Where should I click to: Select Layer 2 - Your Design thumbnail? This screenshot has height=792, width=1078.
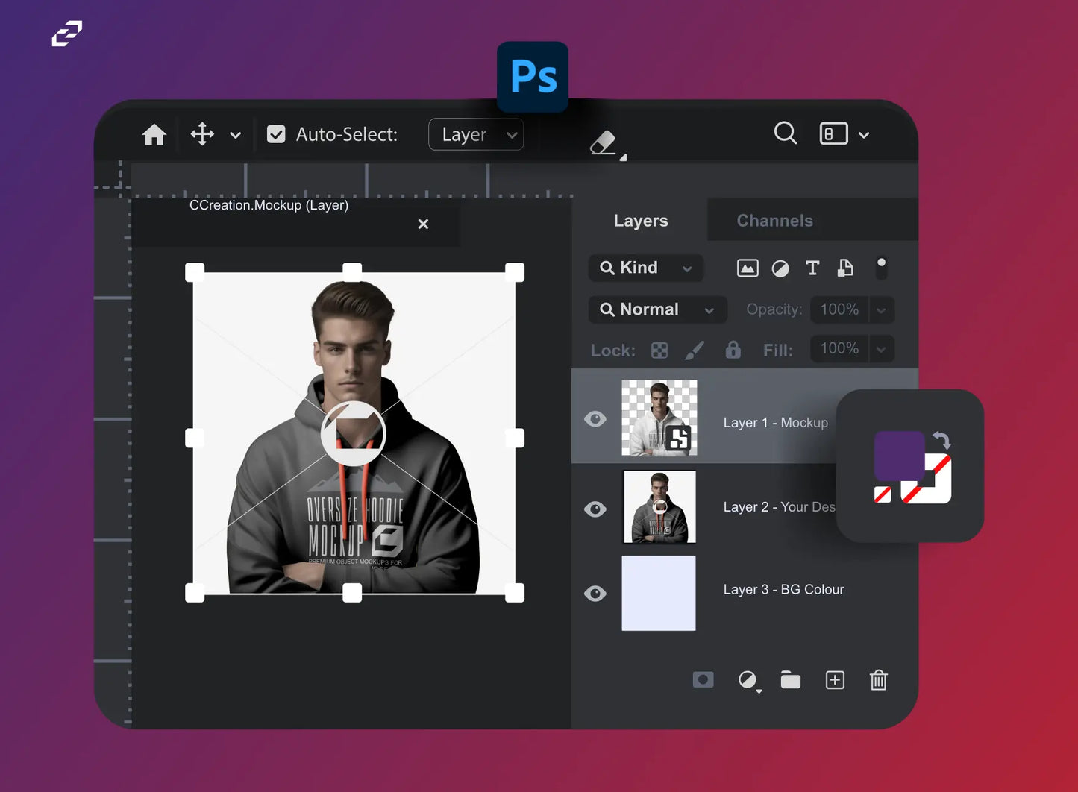coord(659,507)
